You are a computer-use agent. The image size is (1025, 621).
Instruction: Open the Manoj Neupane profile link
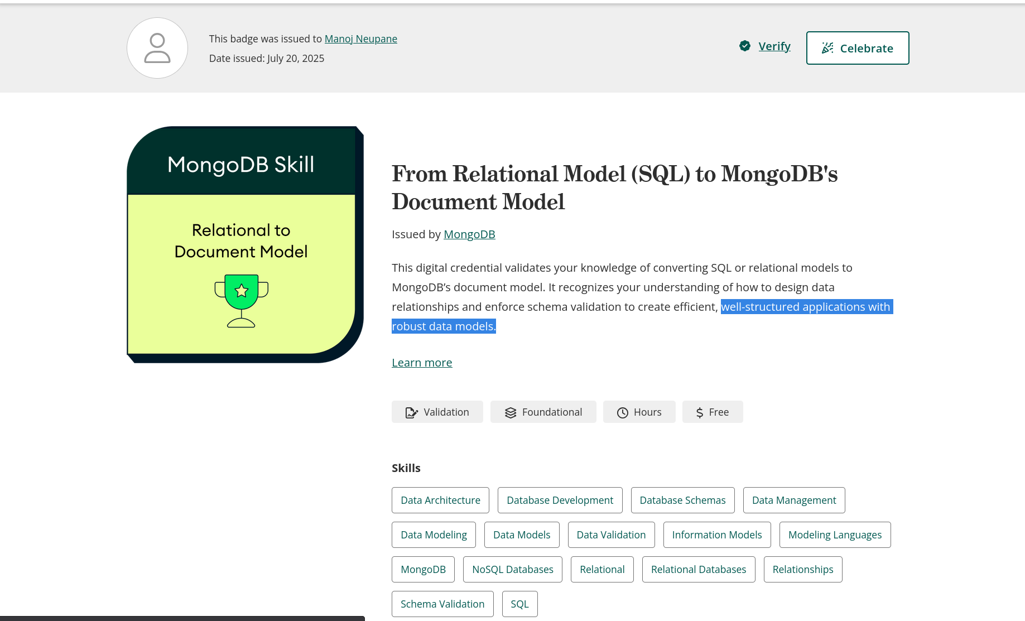(361, 38)
